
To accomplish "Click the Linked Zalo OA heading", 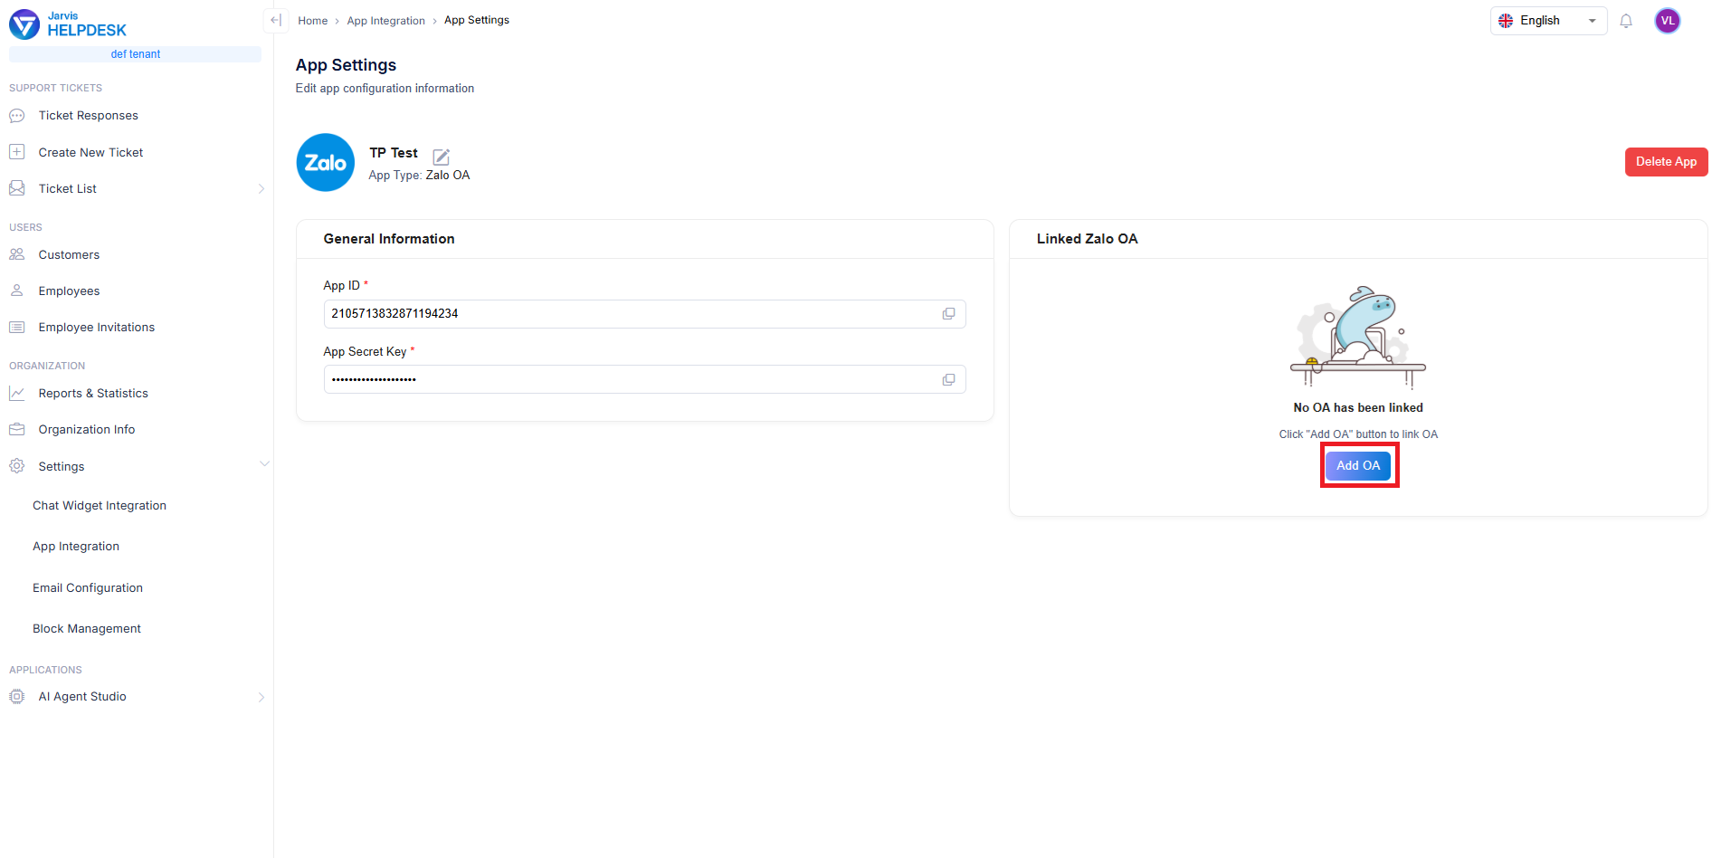I will pos(1087,239).
